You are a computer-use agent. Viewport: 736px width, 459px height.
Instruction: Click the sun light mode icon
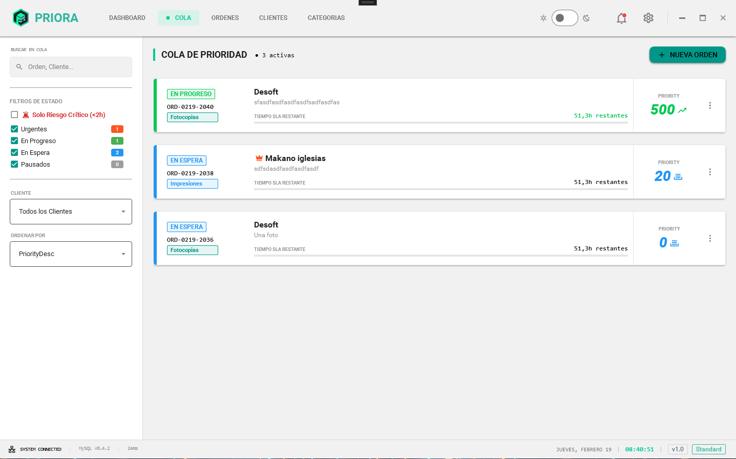pos(543,18)
